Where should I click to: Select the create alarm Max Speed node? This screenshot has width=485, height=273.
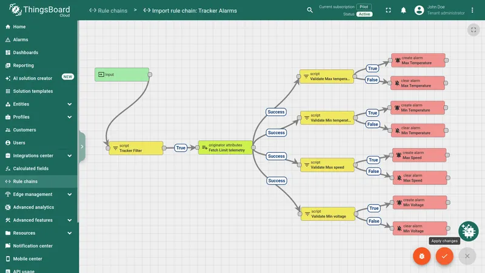pos(420,155)
